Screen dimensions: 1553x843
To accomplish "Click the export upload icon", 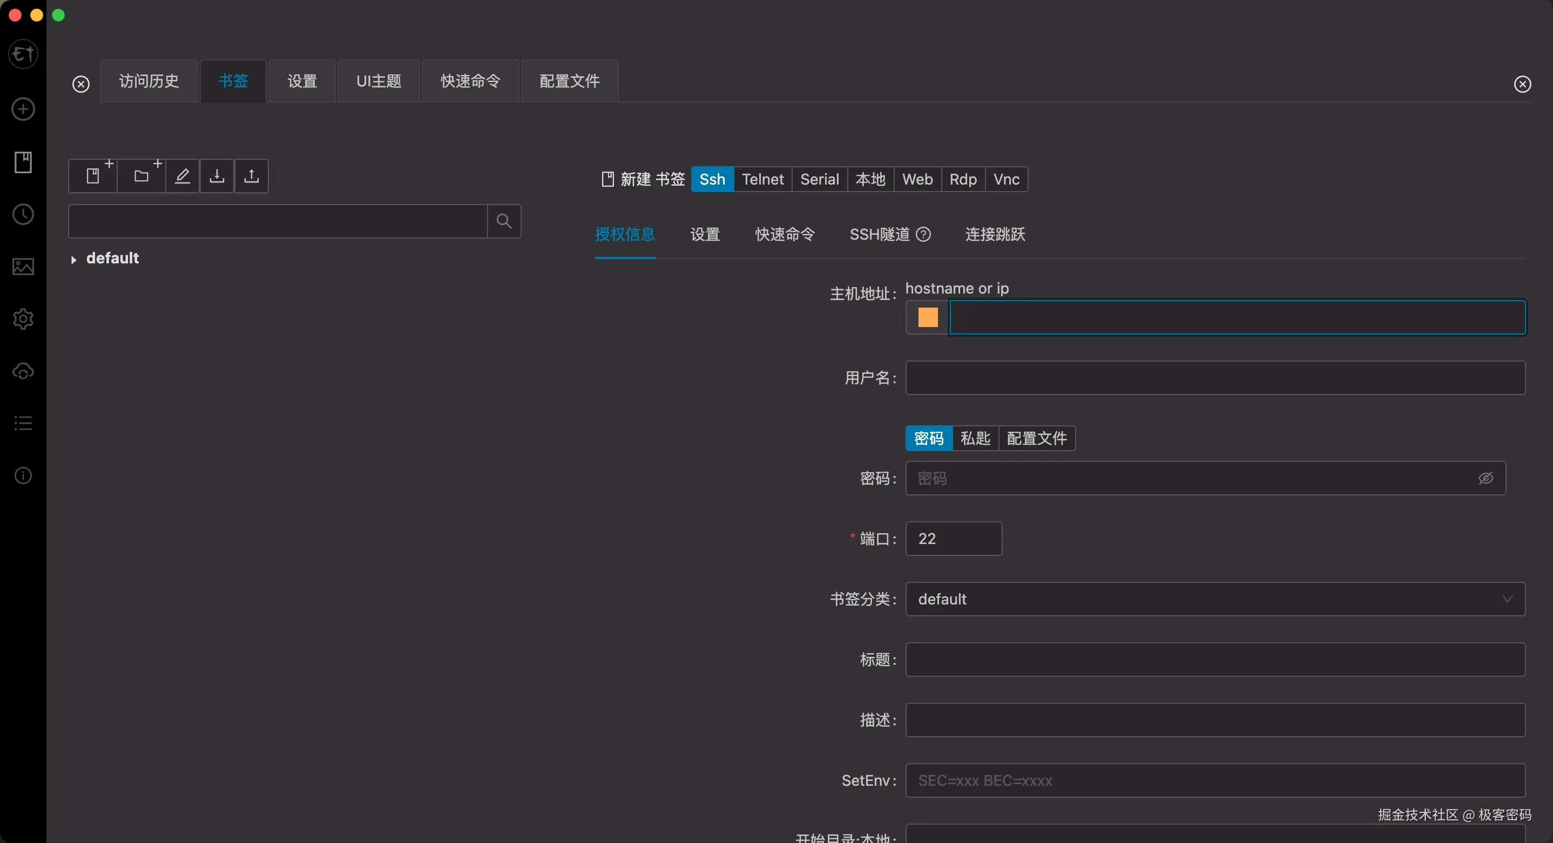I will (x=252, y=176).
